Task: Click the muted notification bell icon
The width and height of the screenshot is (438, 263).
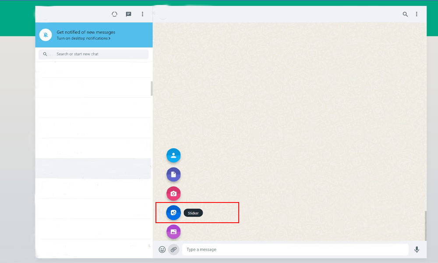Action: point(46,35)
